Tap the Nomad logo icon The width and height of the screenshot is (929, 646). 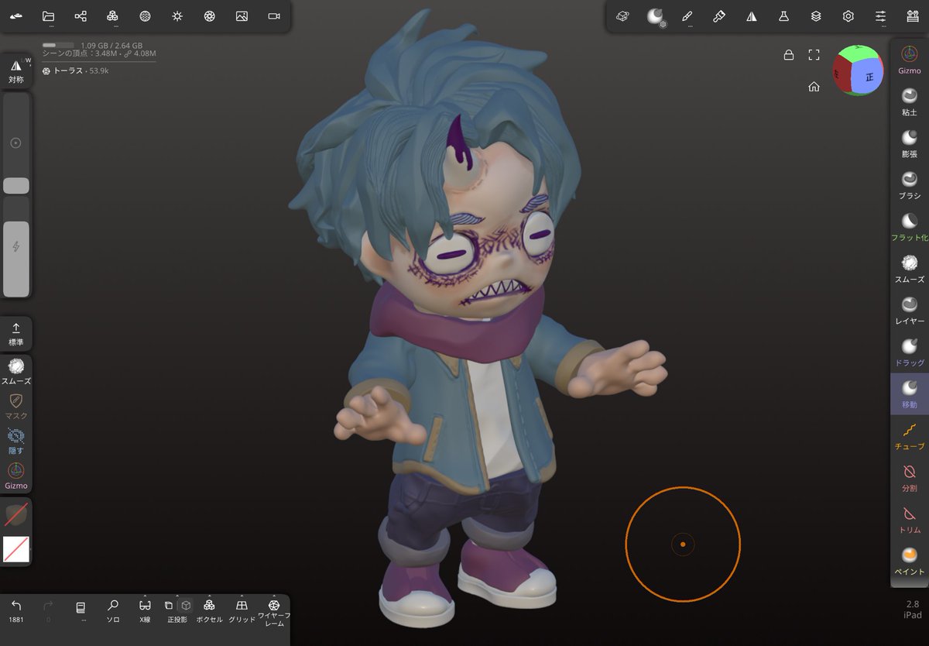pos(16,16)
